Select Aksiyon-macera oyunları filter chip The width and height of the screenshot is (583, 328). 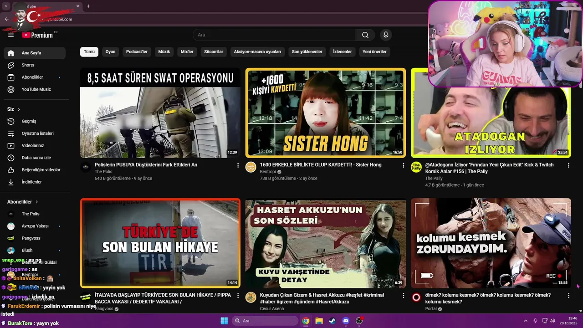(x=257, y=51)
